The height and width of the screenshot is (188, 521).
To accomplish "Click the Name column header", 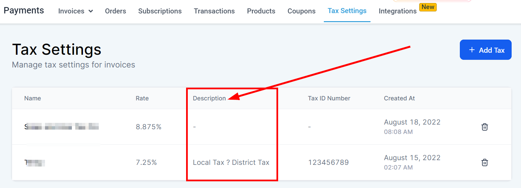I will [33, 98].
